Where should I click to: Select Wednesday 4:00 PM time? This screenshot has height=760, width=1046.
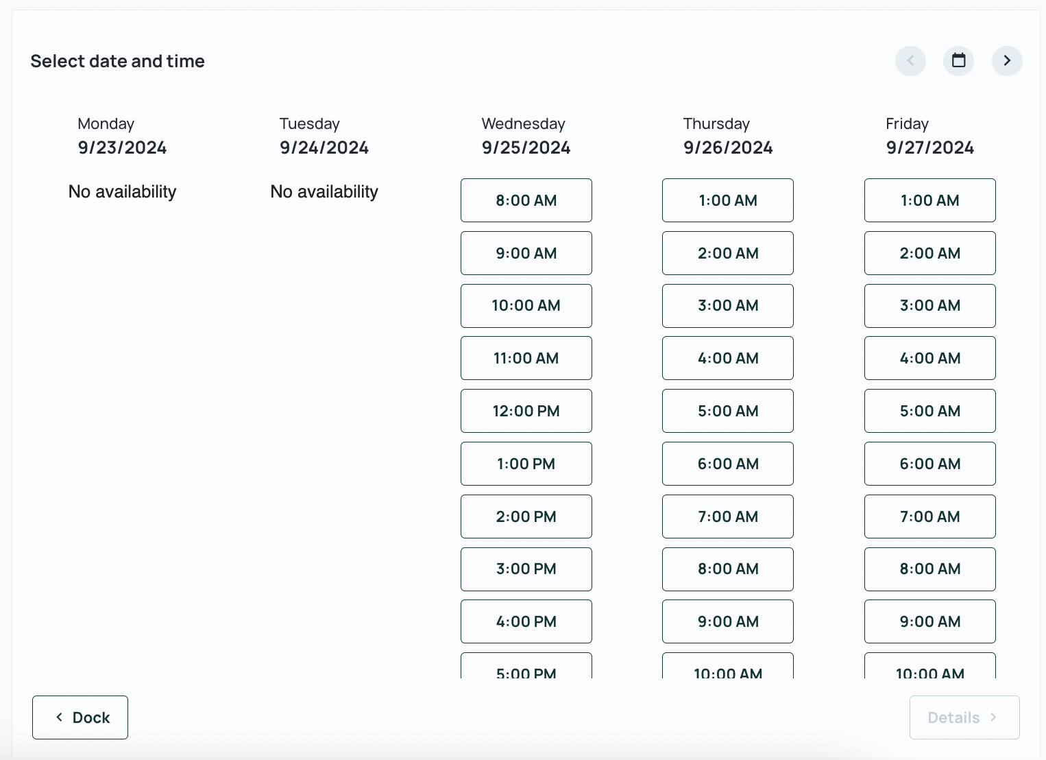coord(526,621)
